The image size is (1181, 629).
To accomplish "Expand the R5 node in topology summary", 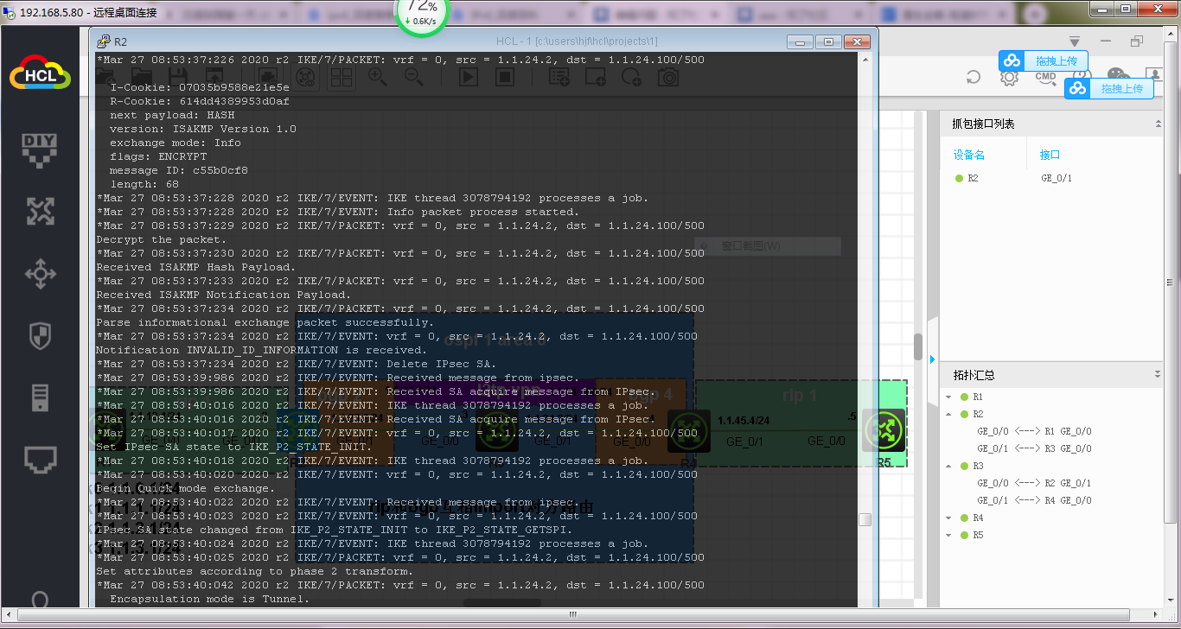I will (x=949, y=535).
